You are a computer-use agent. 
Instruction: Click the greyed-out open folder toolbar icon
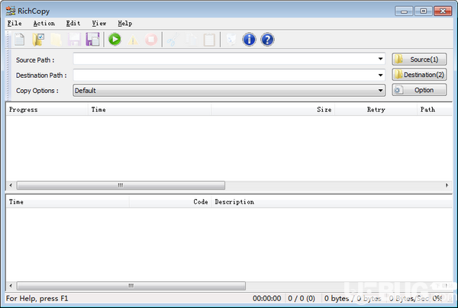click(56, 40)
